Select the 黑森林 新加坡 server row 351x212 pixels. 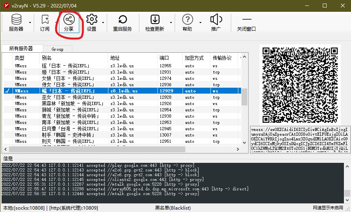coord(122,103)
